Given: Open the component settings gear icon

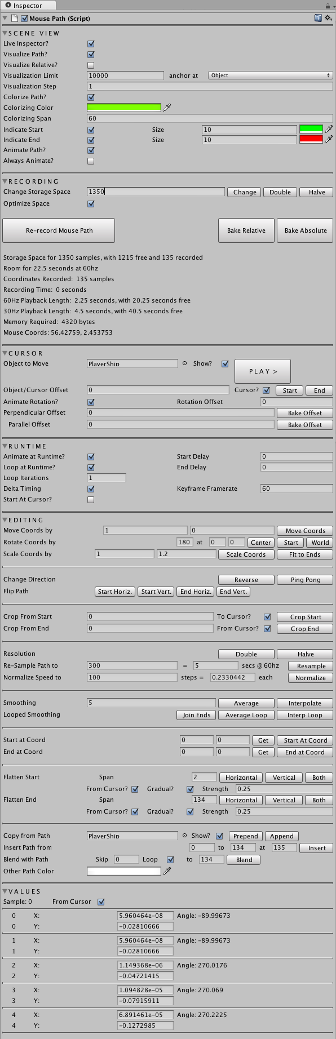Looking at the screenshot, I should click(x=328, y=19).
